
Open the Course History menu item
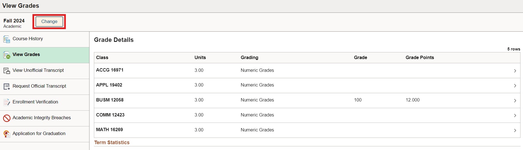(x=28, y=39)
